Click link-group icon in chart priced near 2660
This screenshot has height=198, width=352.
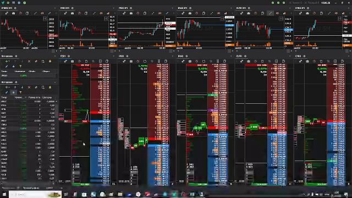tap(7, 13)
